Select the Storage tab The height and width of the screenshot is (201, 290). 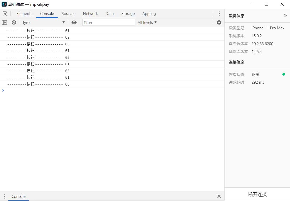(x=128, y=14)
